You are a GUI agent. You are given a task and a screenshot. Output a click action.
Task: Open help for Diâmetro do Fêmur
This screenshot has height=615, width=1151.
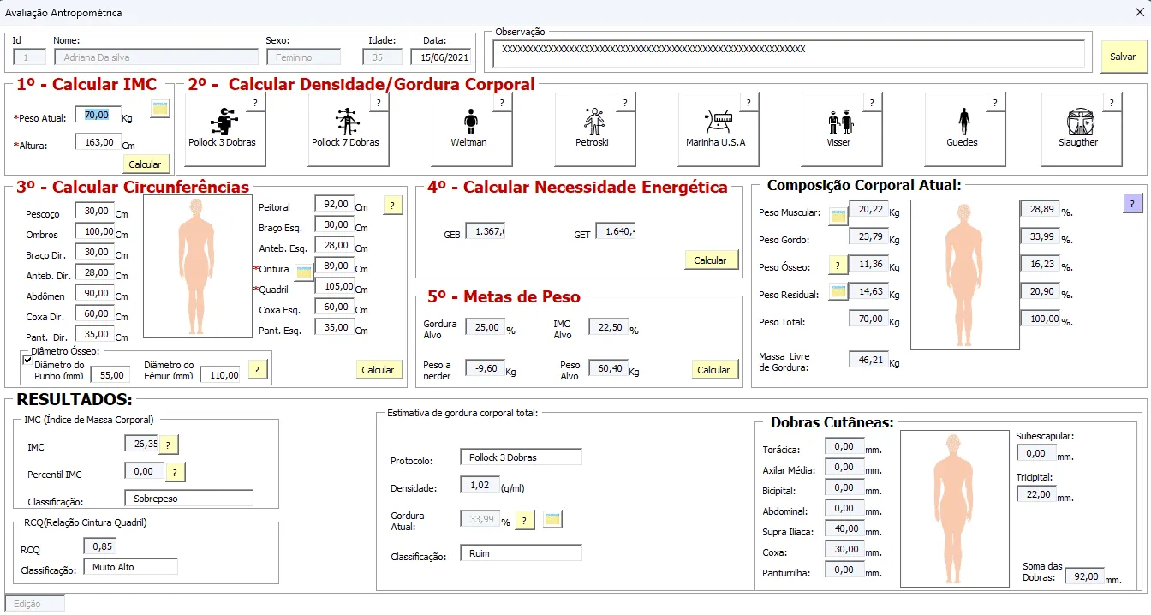(x=258, y=369)
